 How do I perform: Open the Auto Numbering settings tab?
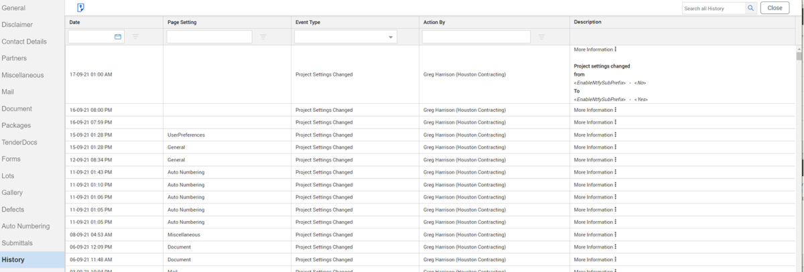pyautogui.click(x=25, y=226)
